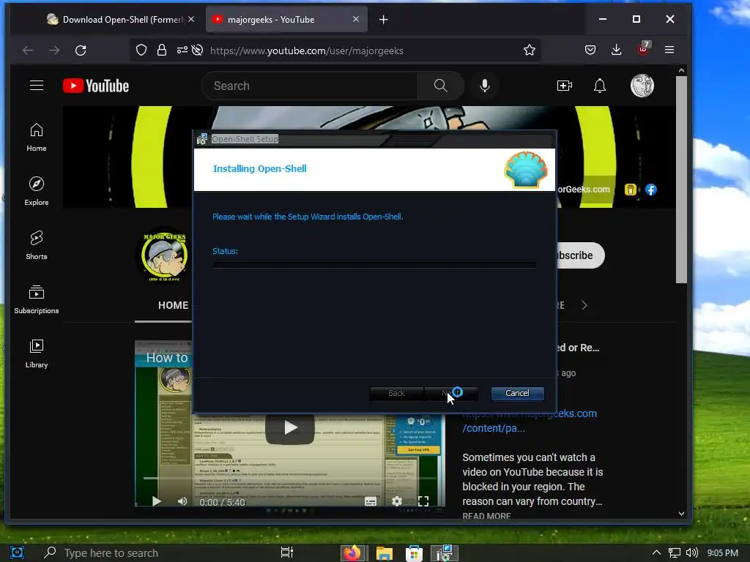Viewport: 750px width, 562px height.
Task: Click the YouTube search magnifier button
Action: (440, 86)
